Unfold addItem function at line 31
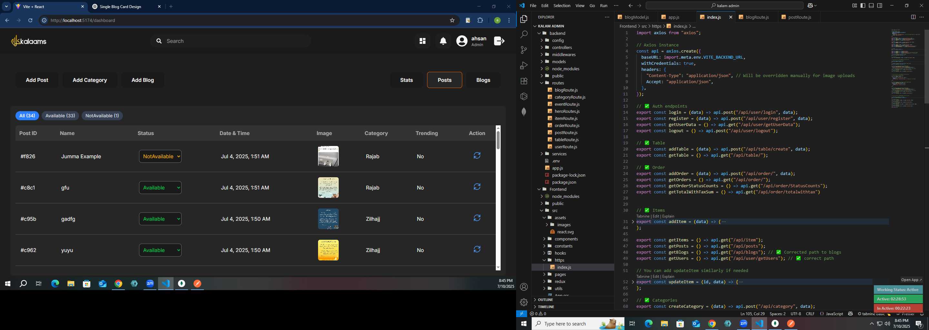Viewport: 929px width, 330px height. tap(633, 222)
